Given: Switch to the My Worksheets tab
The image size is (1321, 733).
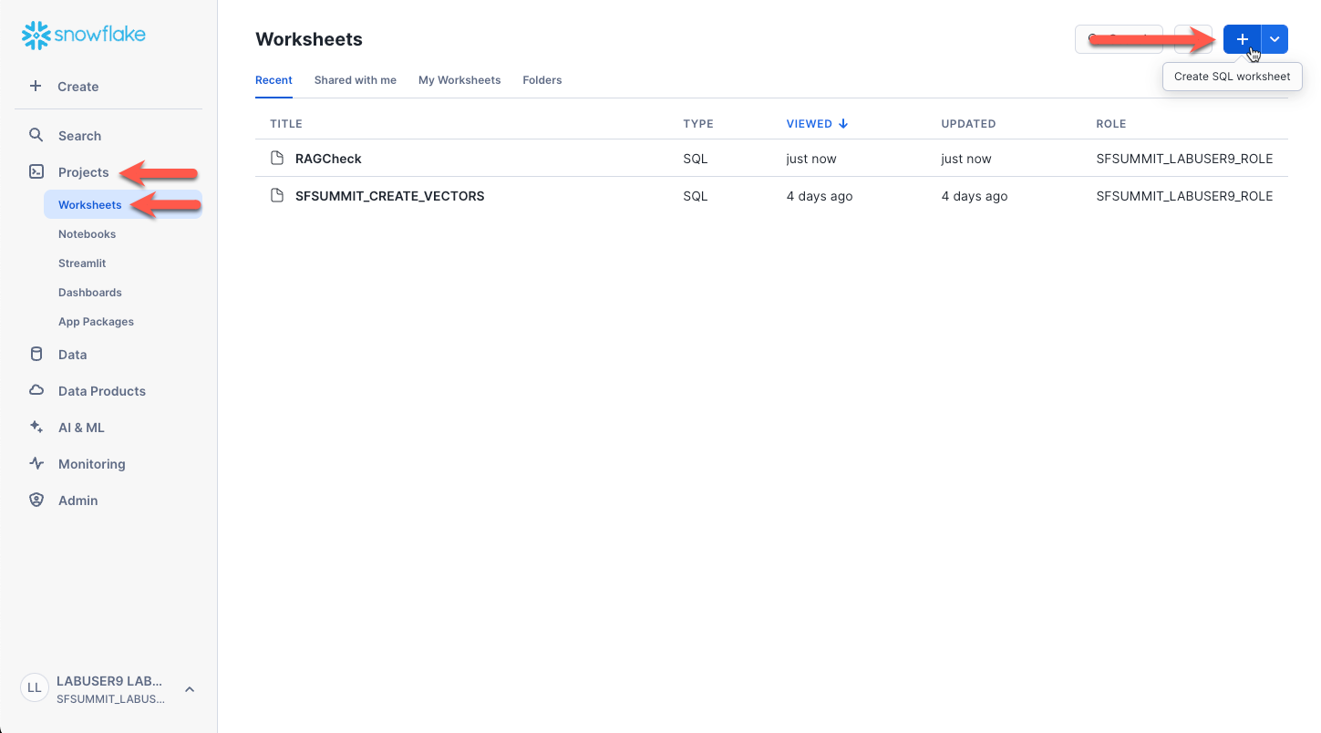Looking at the screenshot, I should [x=459, y=80].
